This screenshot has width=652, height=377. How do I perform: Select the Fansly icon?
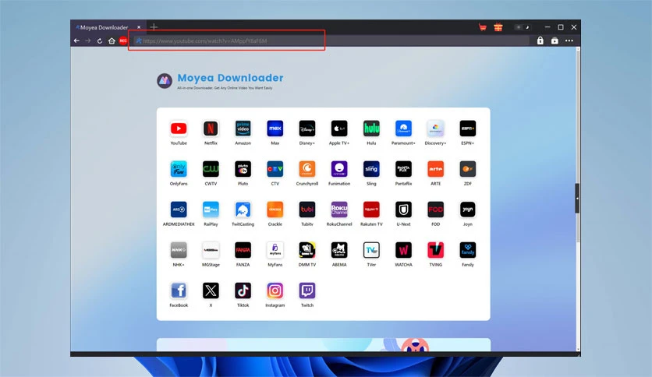[468, 250]
